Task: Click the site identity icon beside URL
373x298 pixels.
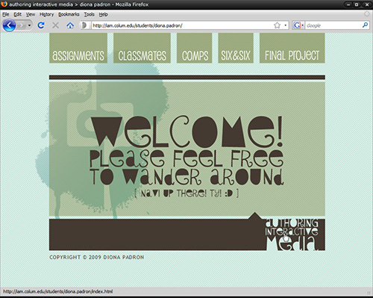Action: tap(84, 25)
